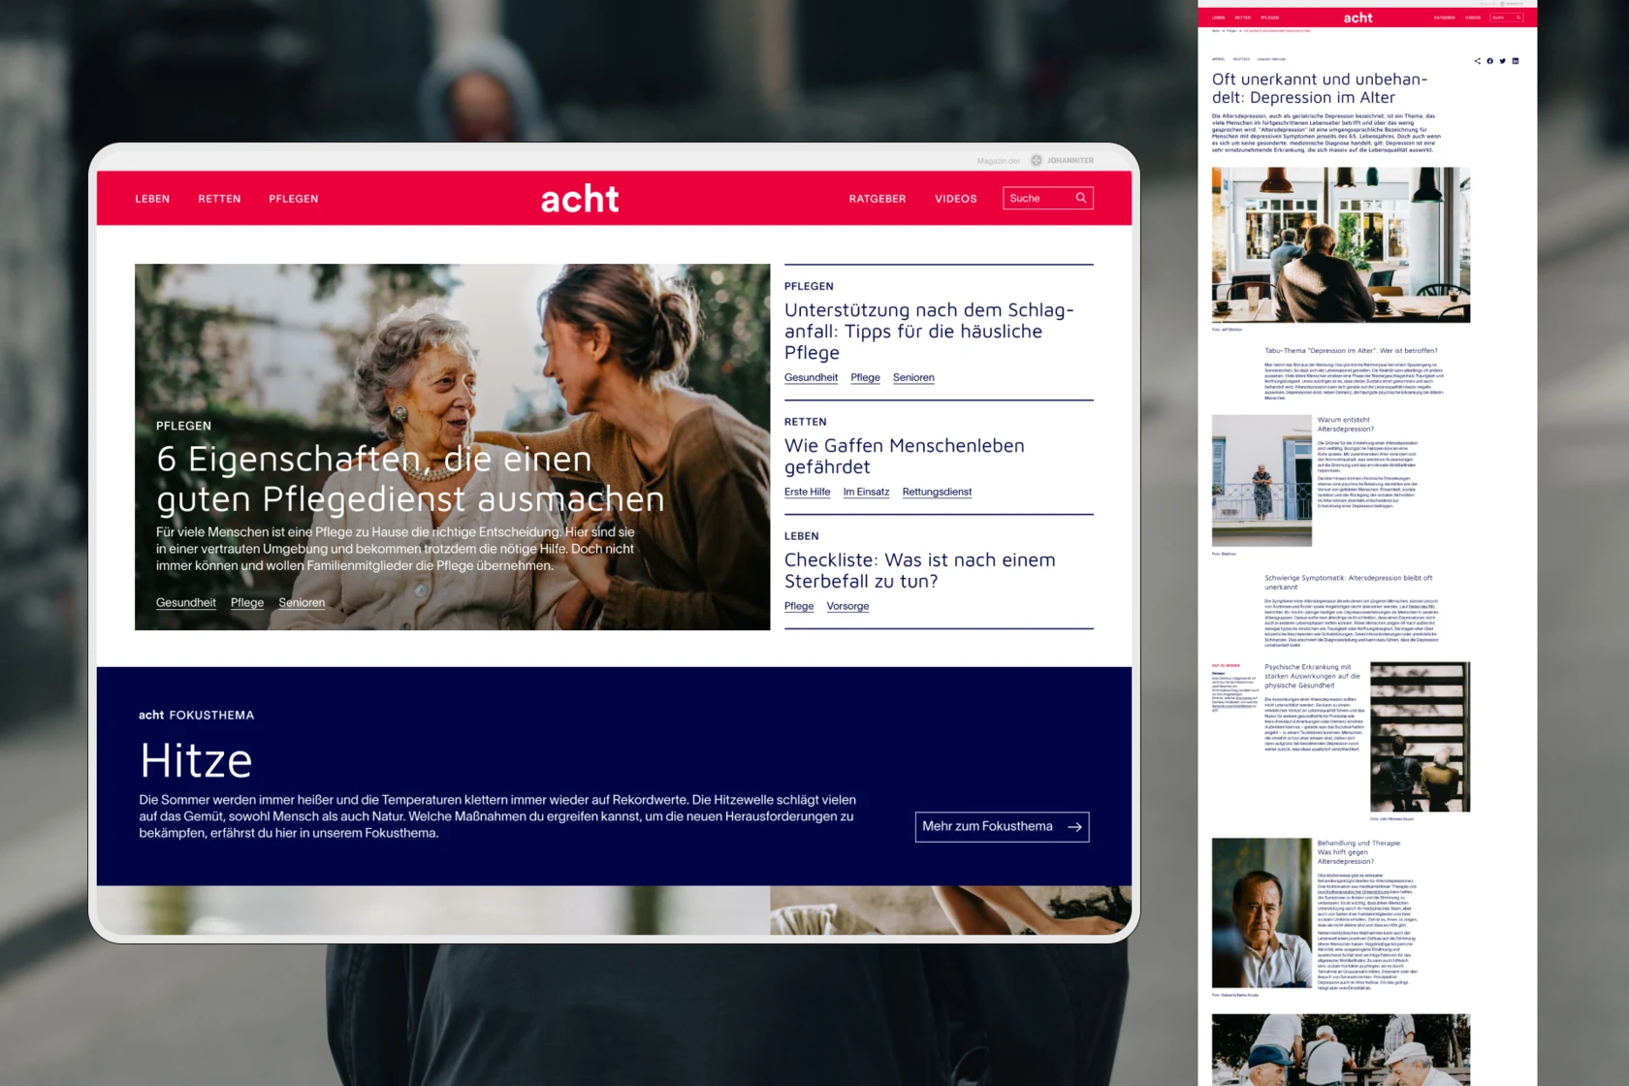Open the RETTEN section from the menu
1629x1086 pixels.
pyautogui.click(x=219, y=198)
